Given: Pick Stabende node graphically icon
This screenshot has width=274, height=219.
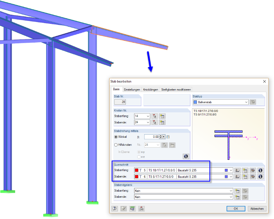Looking at the screenshot, I should [x=154, y=122].
